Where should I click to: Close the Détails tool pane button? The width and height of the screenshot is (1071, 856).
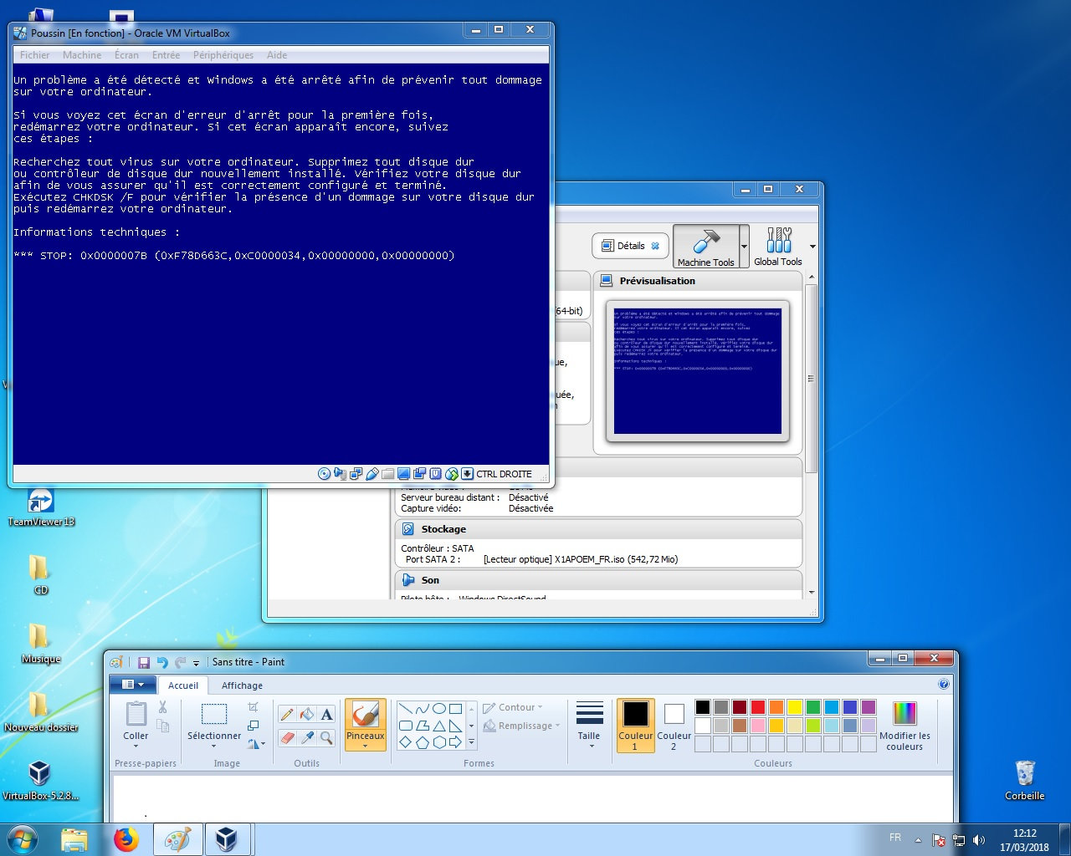click(x=655, y=246)
